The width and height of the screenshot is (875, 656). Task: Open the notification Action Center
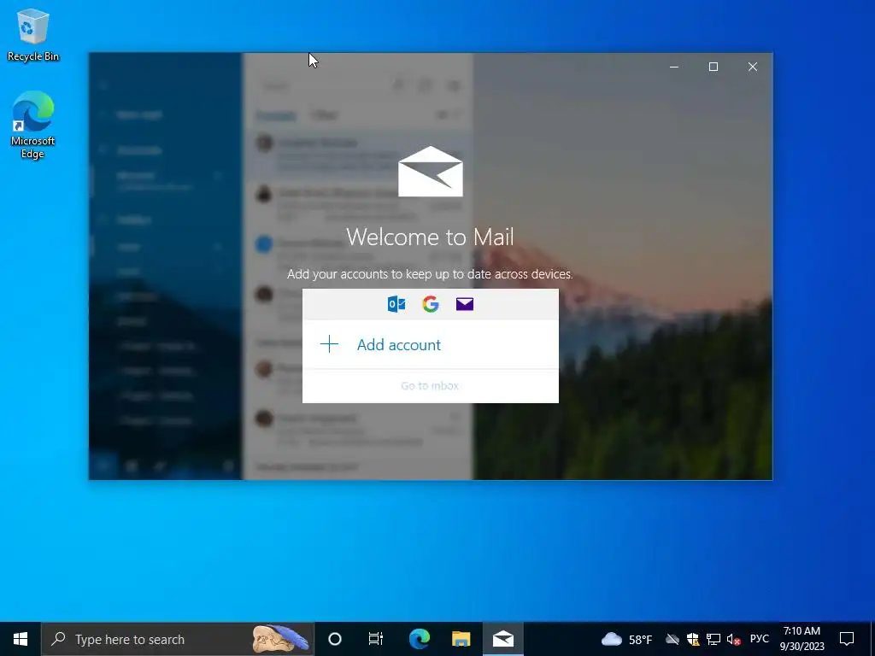pyautogui.click(x=847, y=639)
